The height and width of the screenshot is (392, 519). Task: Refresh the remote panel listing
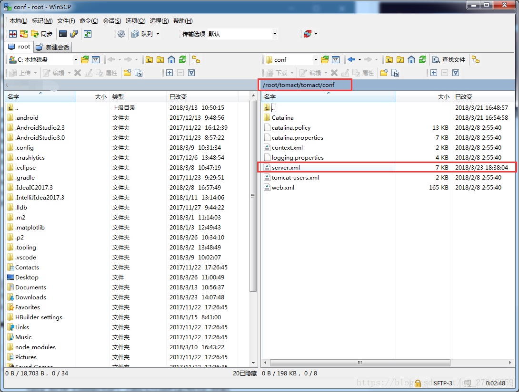pyautogui.click(x=422, y=60)
